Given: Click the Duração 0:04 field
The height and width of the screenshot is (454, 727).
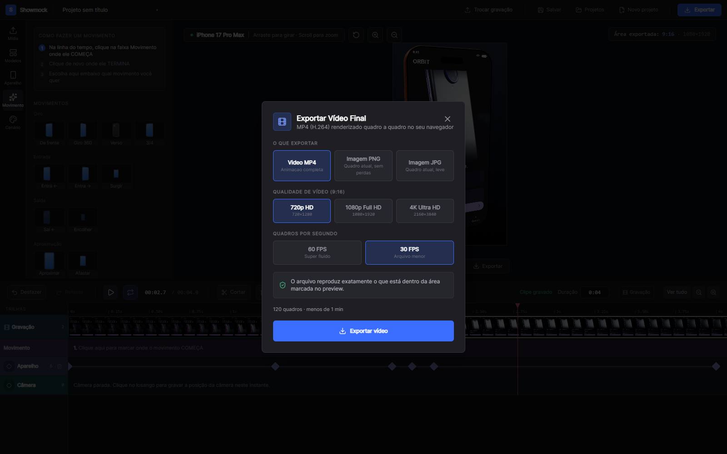Looking at the screenshot, I should 594,292.
